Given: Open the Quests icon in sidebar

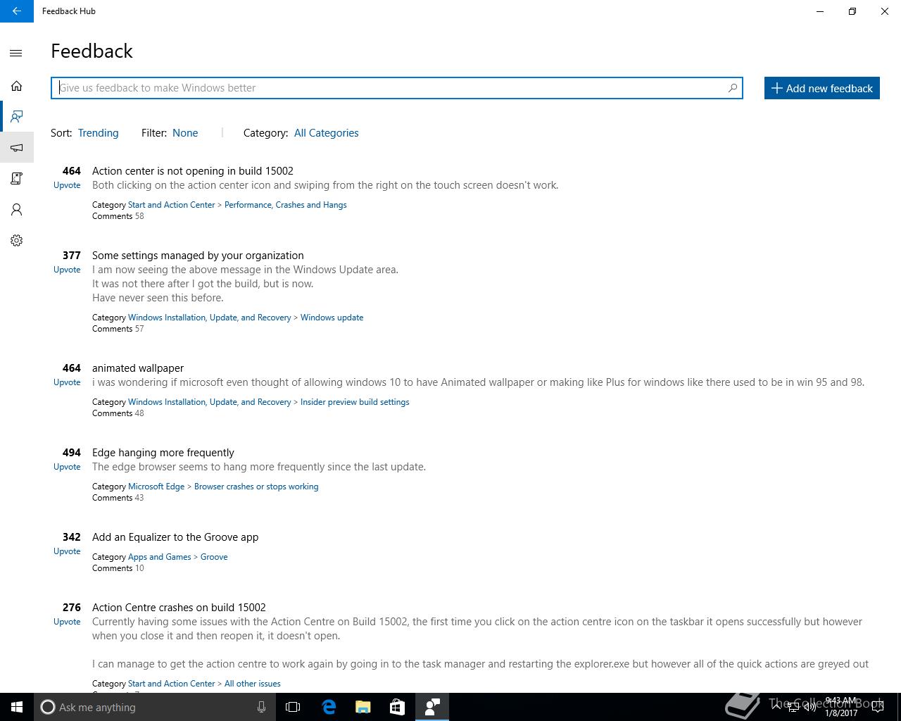Looking at the screenshot, I should coord(16,178).
